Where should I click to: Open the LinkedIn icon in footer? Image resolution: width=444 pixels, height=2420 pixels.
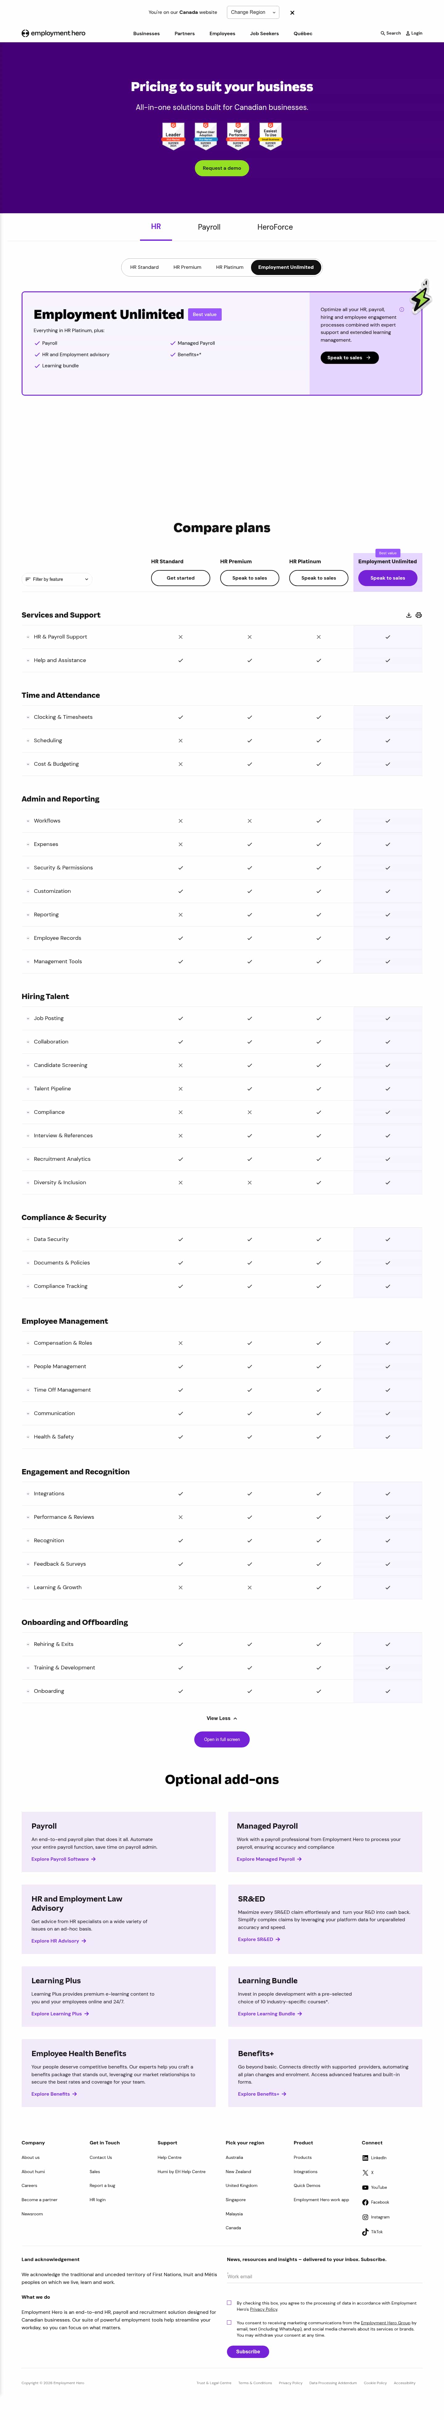[365, 2158]
